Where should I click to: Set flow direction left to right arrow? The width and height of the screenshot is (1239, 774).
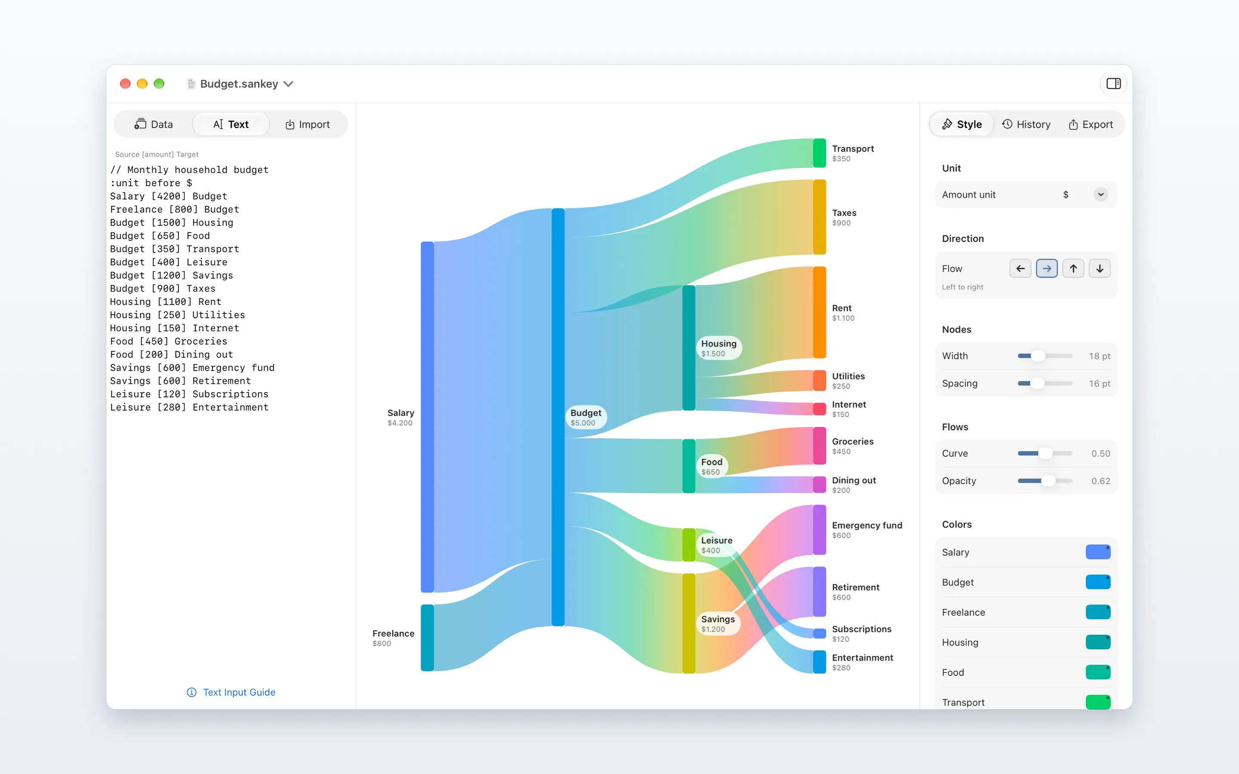click(x=1047, y=268)
